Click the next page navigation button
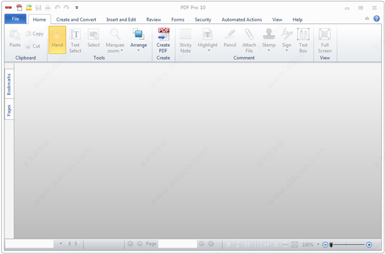The height and width of the screenshot is (254, 385). coord(201,244)
